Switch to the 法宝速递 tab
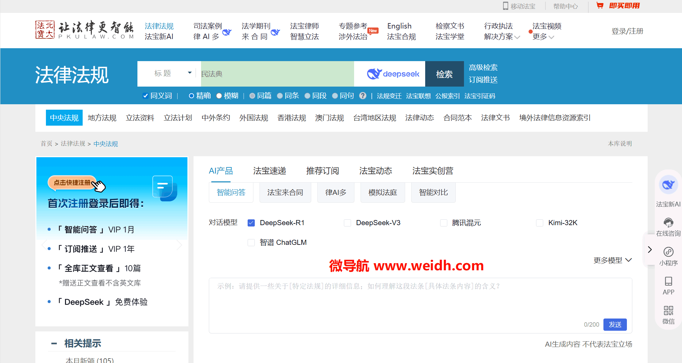This screenshot has height=363, width=682. (269, 171)
